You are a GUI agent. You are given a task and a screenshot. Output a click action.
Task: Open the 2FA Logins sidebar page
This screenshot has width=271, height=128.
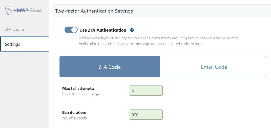[x=15, y=29]
